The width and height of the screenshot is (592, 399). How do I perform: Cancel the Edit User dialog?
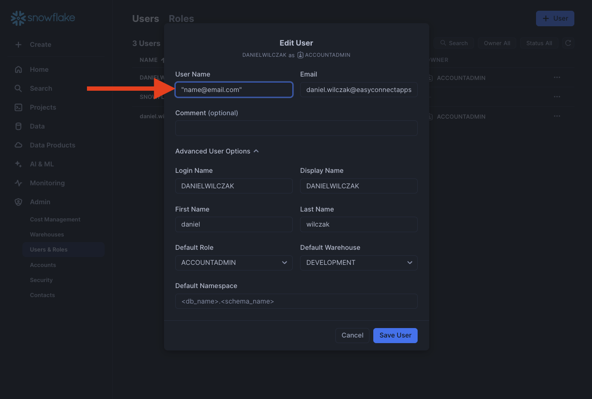352,335
